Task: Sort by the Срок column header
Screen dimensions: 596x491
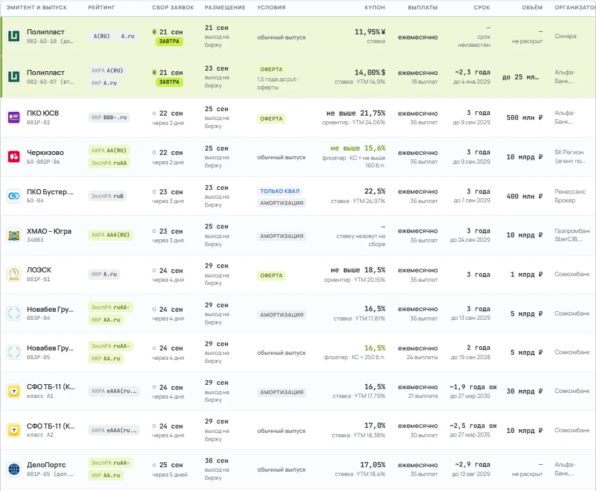Action: [482, 7]
